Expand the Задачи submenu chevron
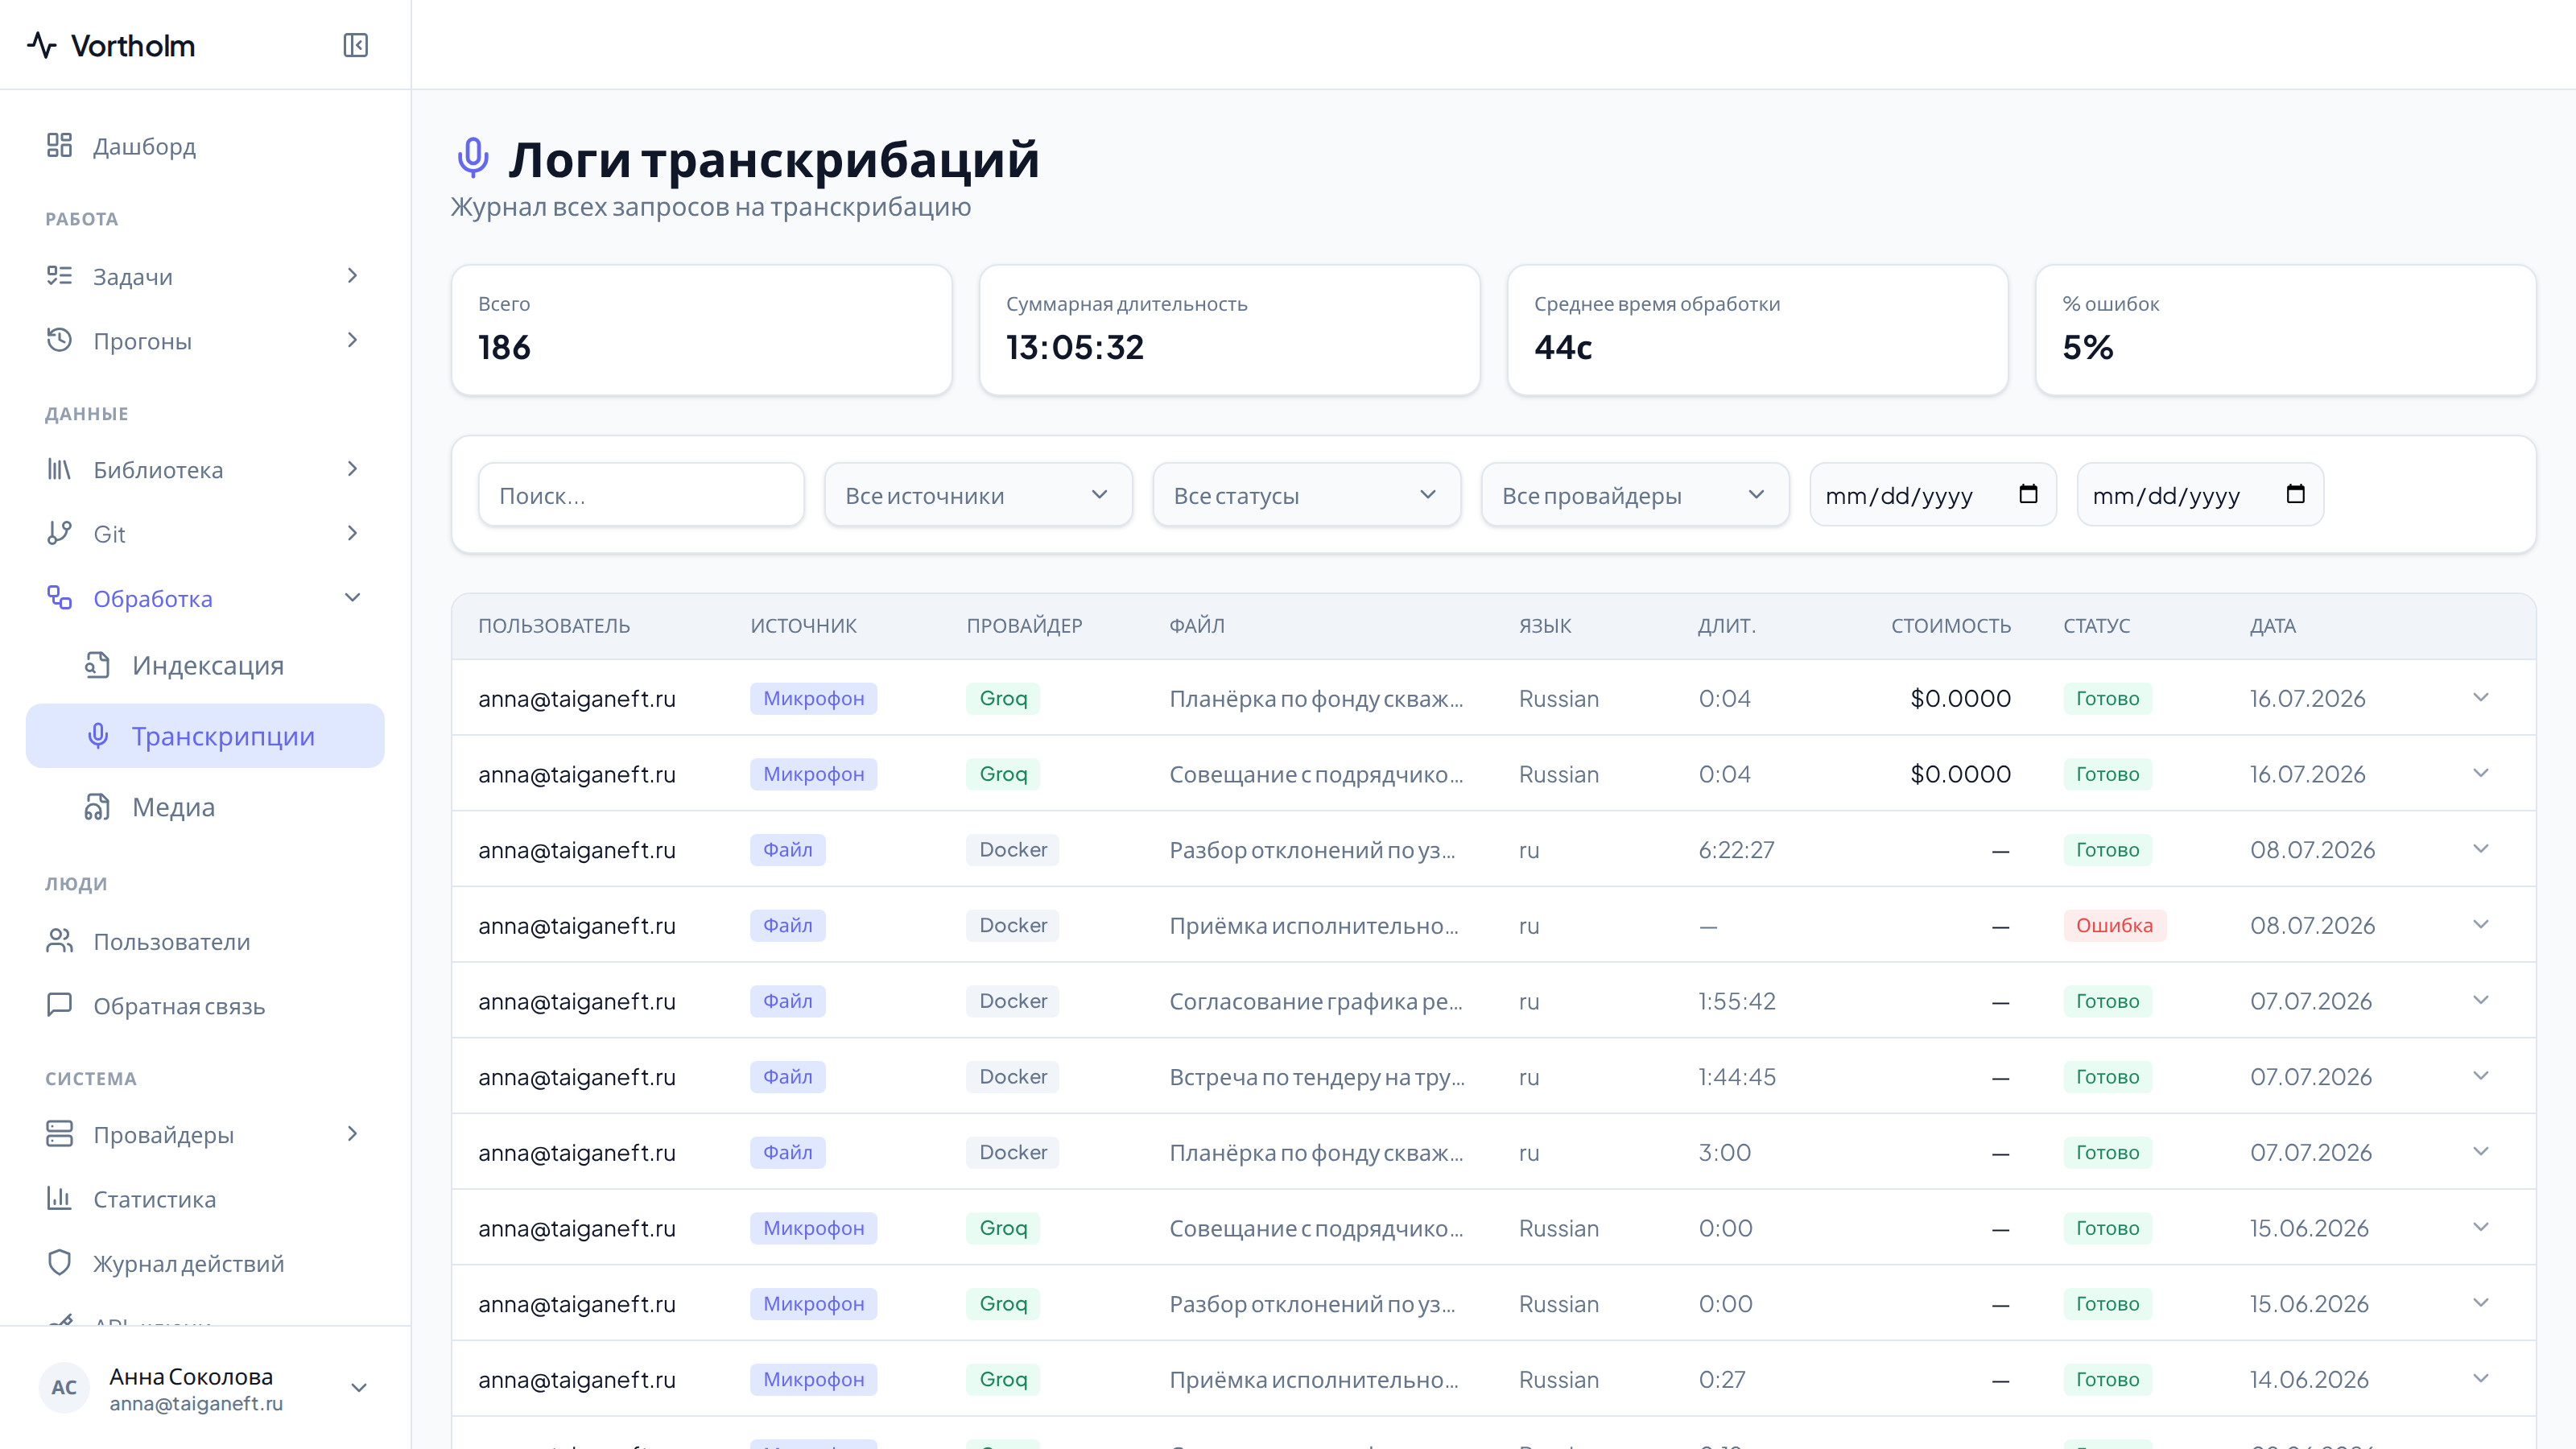This screenshot has height=1449, width=2576. [352, 276]
